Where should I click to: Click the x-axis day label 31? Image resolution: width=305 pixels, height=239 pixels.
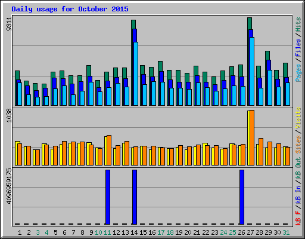pyautogui.click(x=286, y=232)
